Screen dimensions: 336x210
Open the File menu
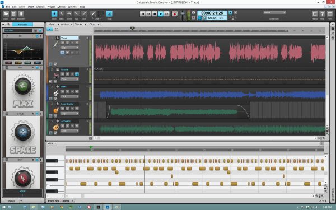[x=8, y=7]
